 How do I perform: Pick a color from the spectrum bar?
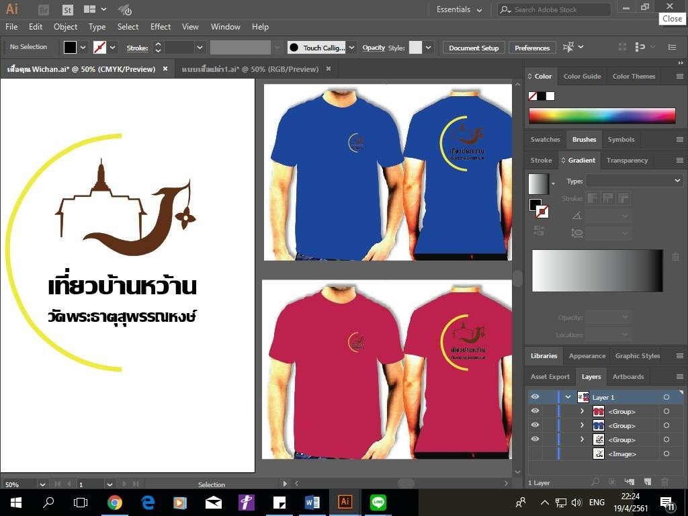(601, 116)
